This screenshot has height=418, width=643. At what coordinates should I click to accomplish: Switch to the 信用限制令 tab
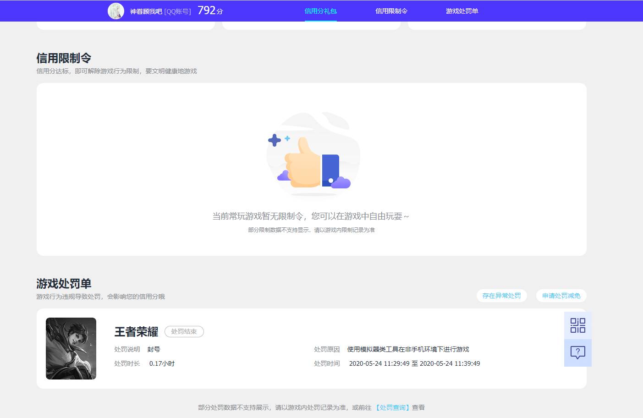392,11
